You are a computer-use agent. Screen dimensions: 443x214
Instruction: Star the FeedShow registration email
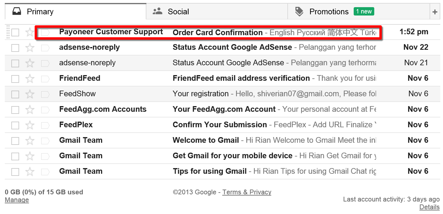30,94
